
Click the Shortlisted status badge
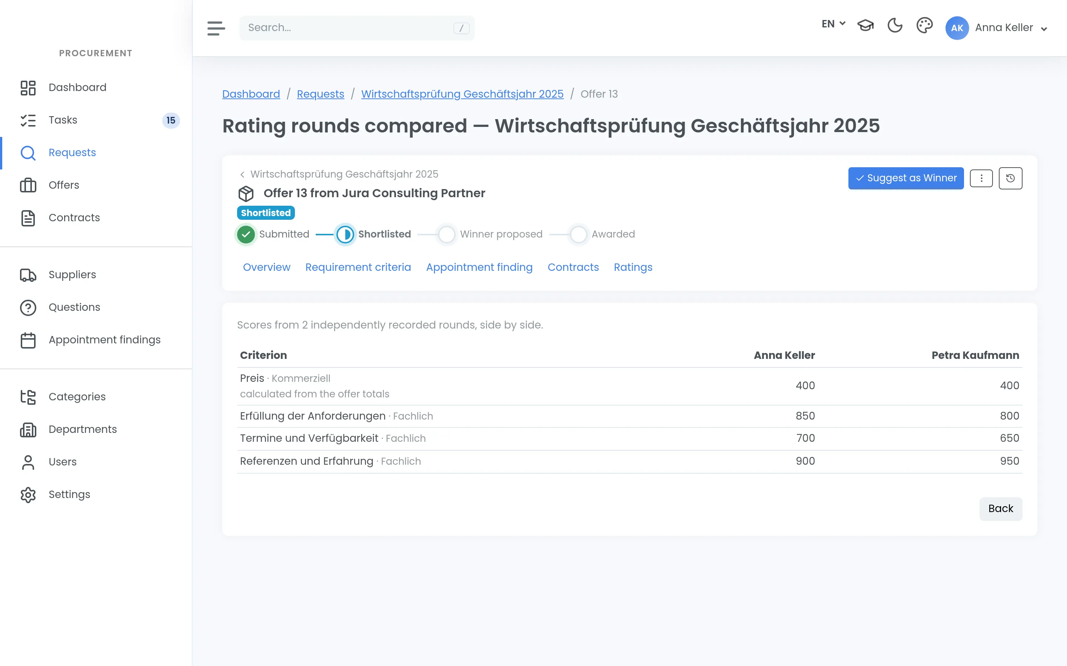pyautogui.click(x=265, y=213)
